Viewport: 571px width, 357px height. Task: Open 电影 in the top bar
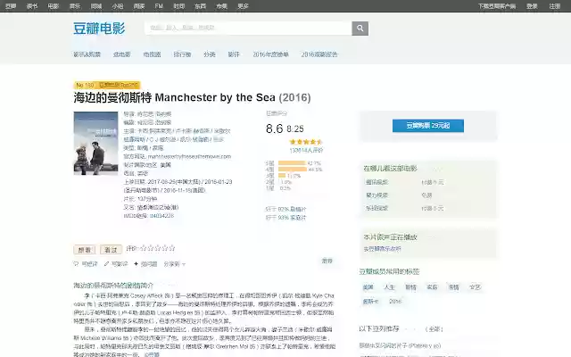point(54,6)
